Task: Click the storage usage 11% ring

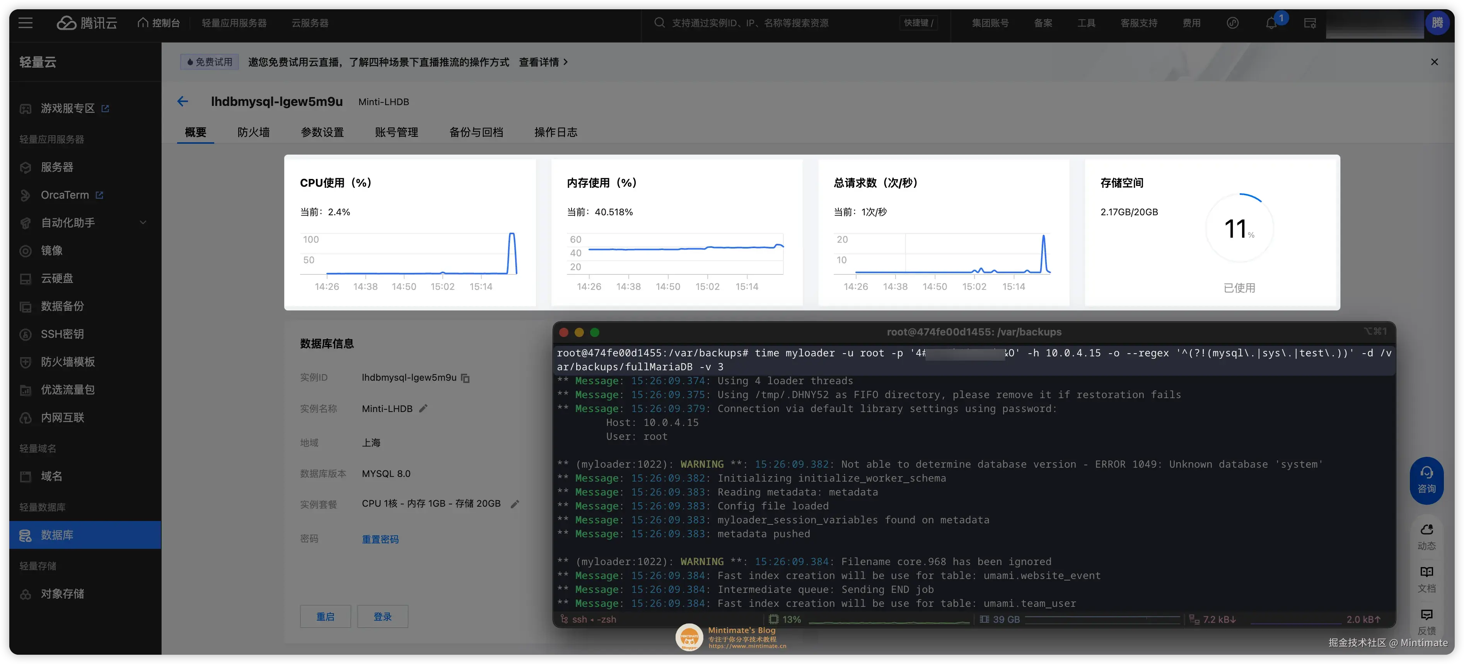Action: pyautogui.click(x=1239, y=228)
